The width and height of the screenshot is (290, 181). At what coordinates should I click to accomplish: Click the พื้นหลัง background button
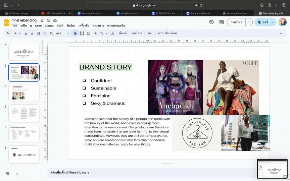tap(123, 33)
